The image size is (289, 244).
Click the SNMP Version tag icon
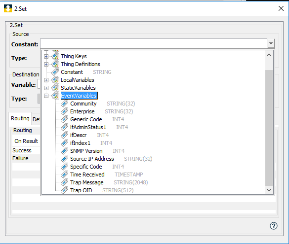[x=64, y=151]
